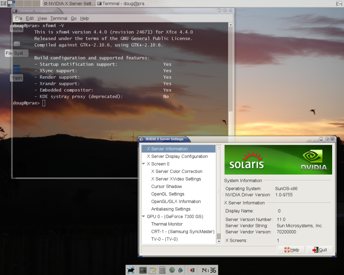This screenshot has height=275, width=344.
Task: Open the Terminal Edit menu
Action: 30,18
